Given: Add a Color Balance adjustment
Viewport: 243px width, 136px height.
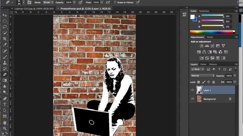Looking at the screenshot, I should click(204, 52).
